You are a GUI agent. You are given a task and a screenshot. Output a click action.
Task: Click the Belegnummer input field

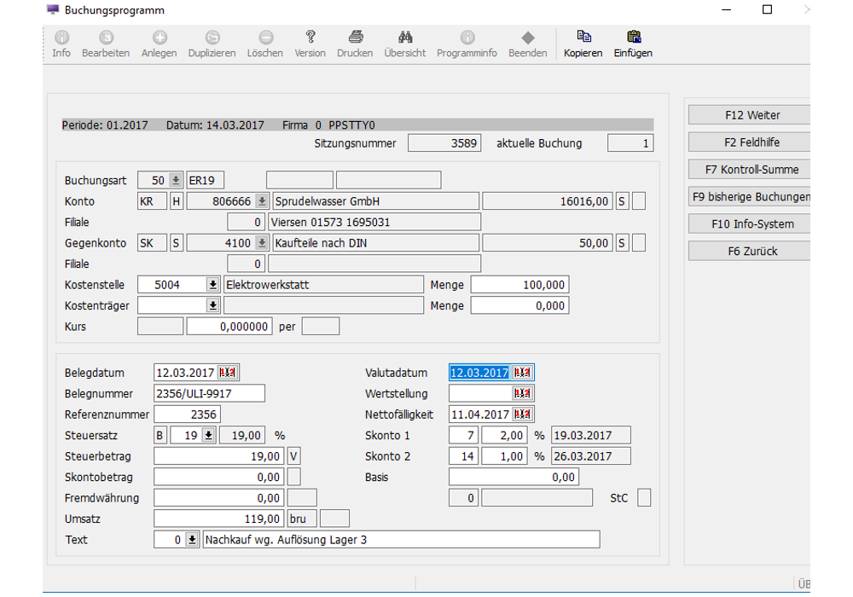(x=209, y=394)
